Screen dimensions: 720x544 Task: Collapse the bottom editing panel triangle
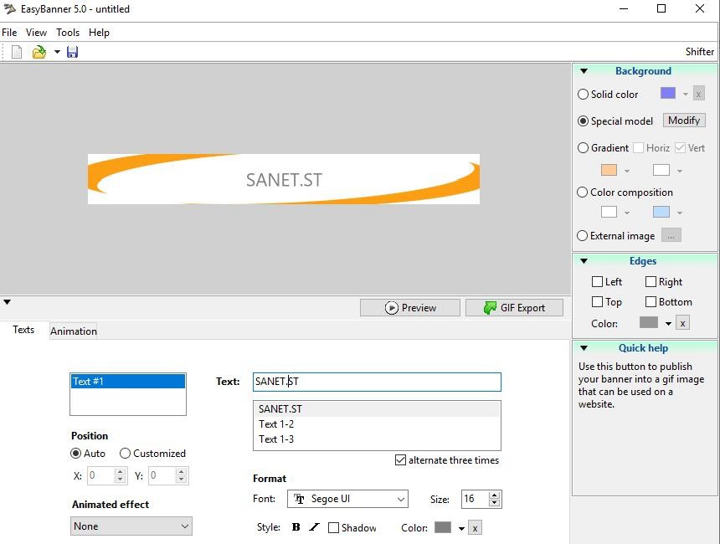pos(7,302)
